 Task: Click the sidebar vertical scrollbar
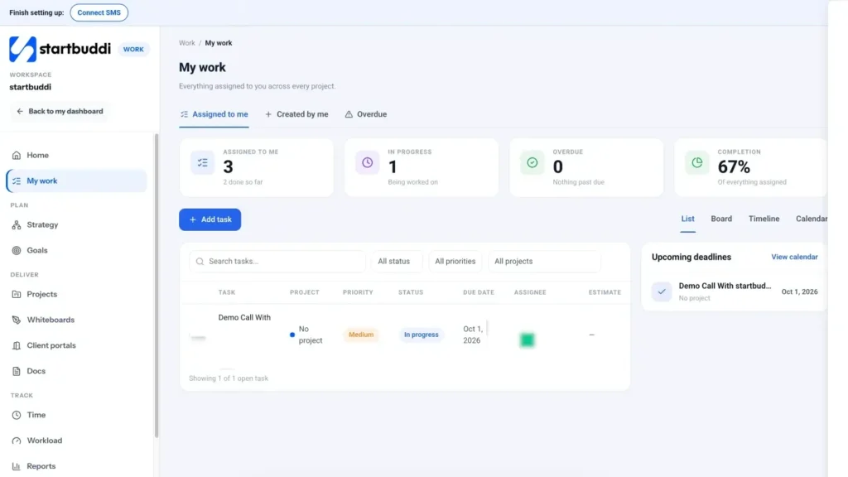[x=157, y=285]
